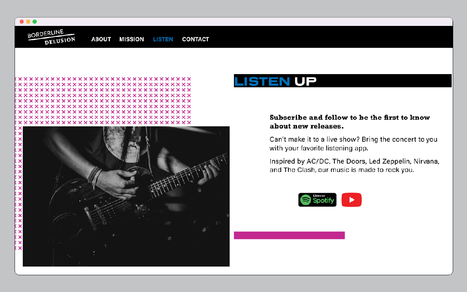
Task: Click the blue LISTEN word in the heading
Action: pos(262,81)
